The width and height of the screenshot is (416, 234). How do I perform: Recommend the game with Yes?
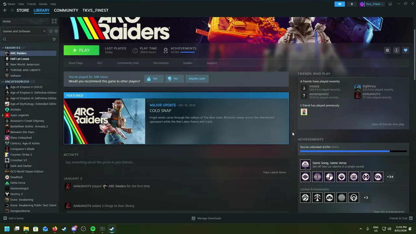click(154, 79)
